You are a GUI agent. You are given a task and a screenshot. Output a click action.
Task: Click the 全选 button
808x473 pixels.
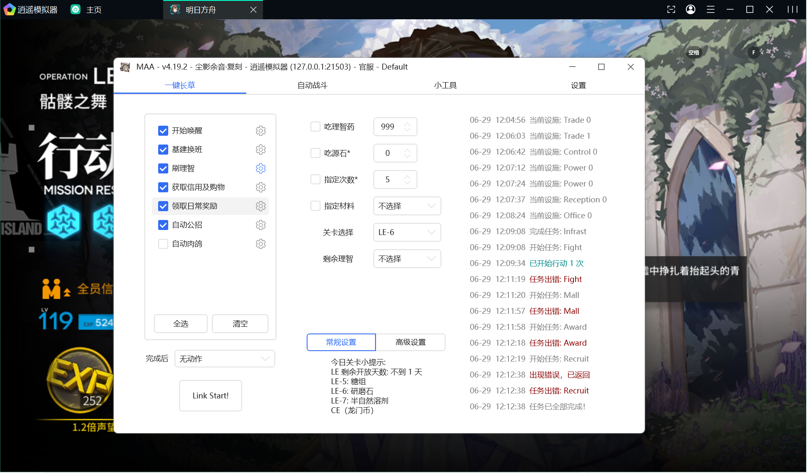tap(180, 323)
